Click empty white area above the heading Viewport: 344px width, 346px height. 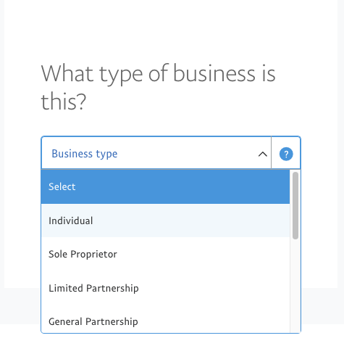pyautogui.click(x=169, y=29)
